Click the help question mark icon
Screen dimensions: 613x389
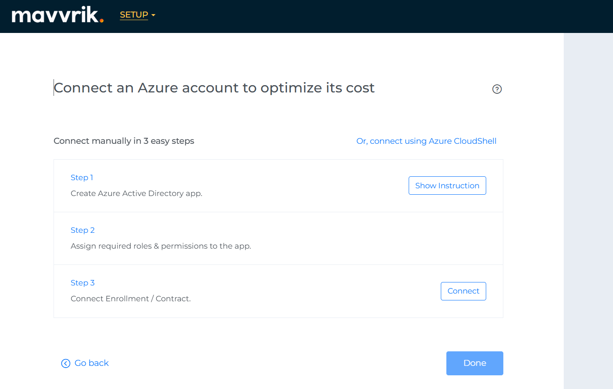497,89
